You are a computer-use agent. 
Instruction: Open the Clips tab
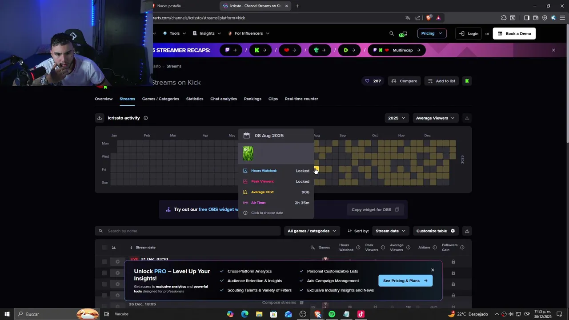273,99
